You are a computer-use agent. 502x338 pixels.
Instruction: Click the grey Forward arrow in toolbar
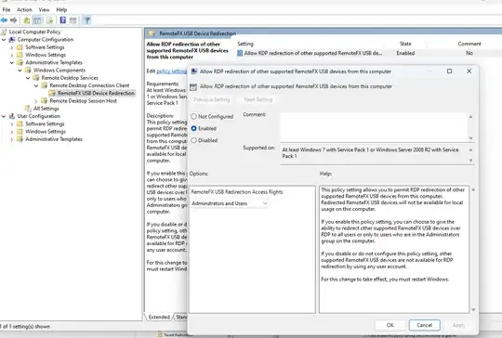(x=13, y=20)
